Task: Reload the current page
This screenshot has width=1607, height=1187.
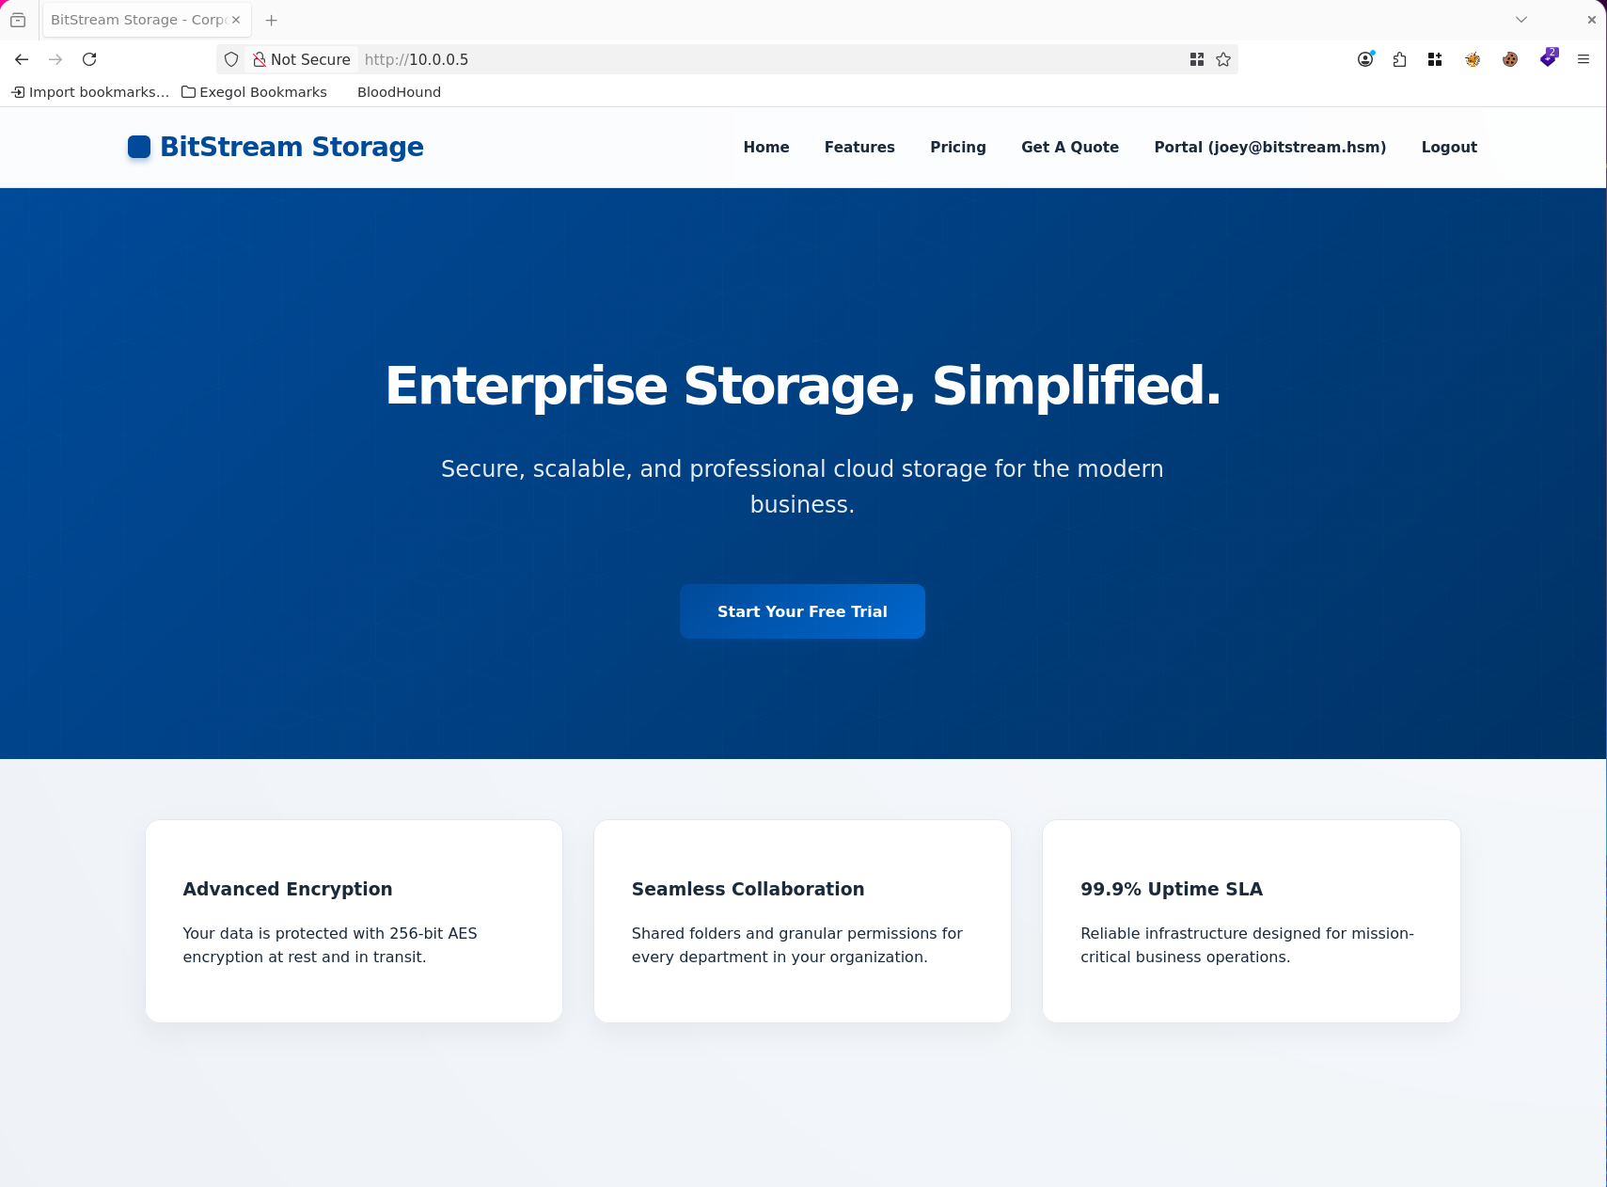Action: pyautogui.click(x=89, y=59)
